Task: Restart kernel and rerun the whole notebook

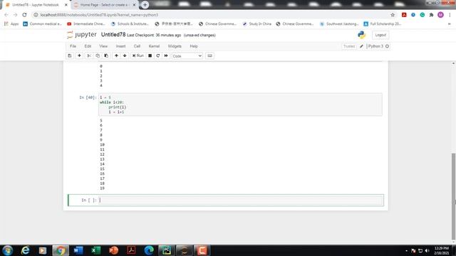Action: 166,55
